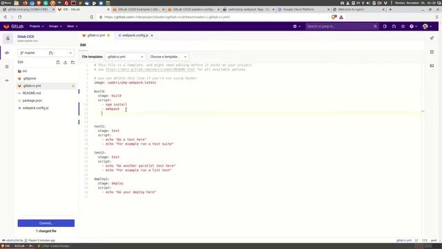The width and height of the screenshot is (442, 249).
Task: Open the .gitlab-ci.yml file template type dropdown
Action: [125, 57]
